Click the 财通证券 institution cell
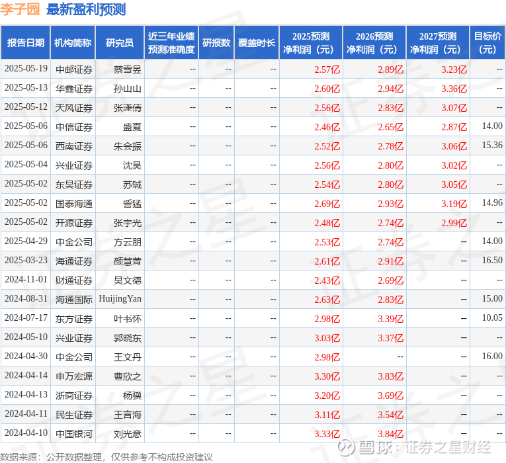 point(74,280)
